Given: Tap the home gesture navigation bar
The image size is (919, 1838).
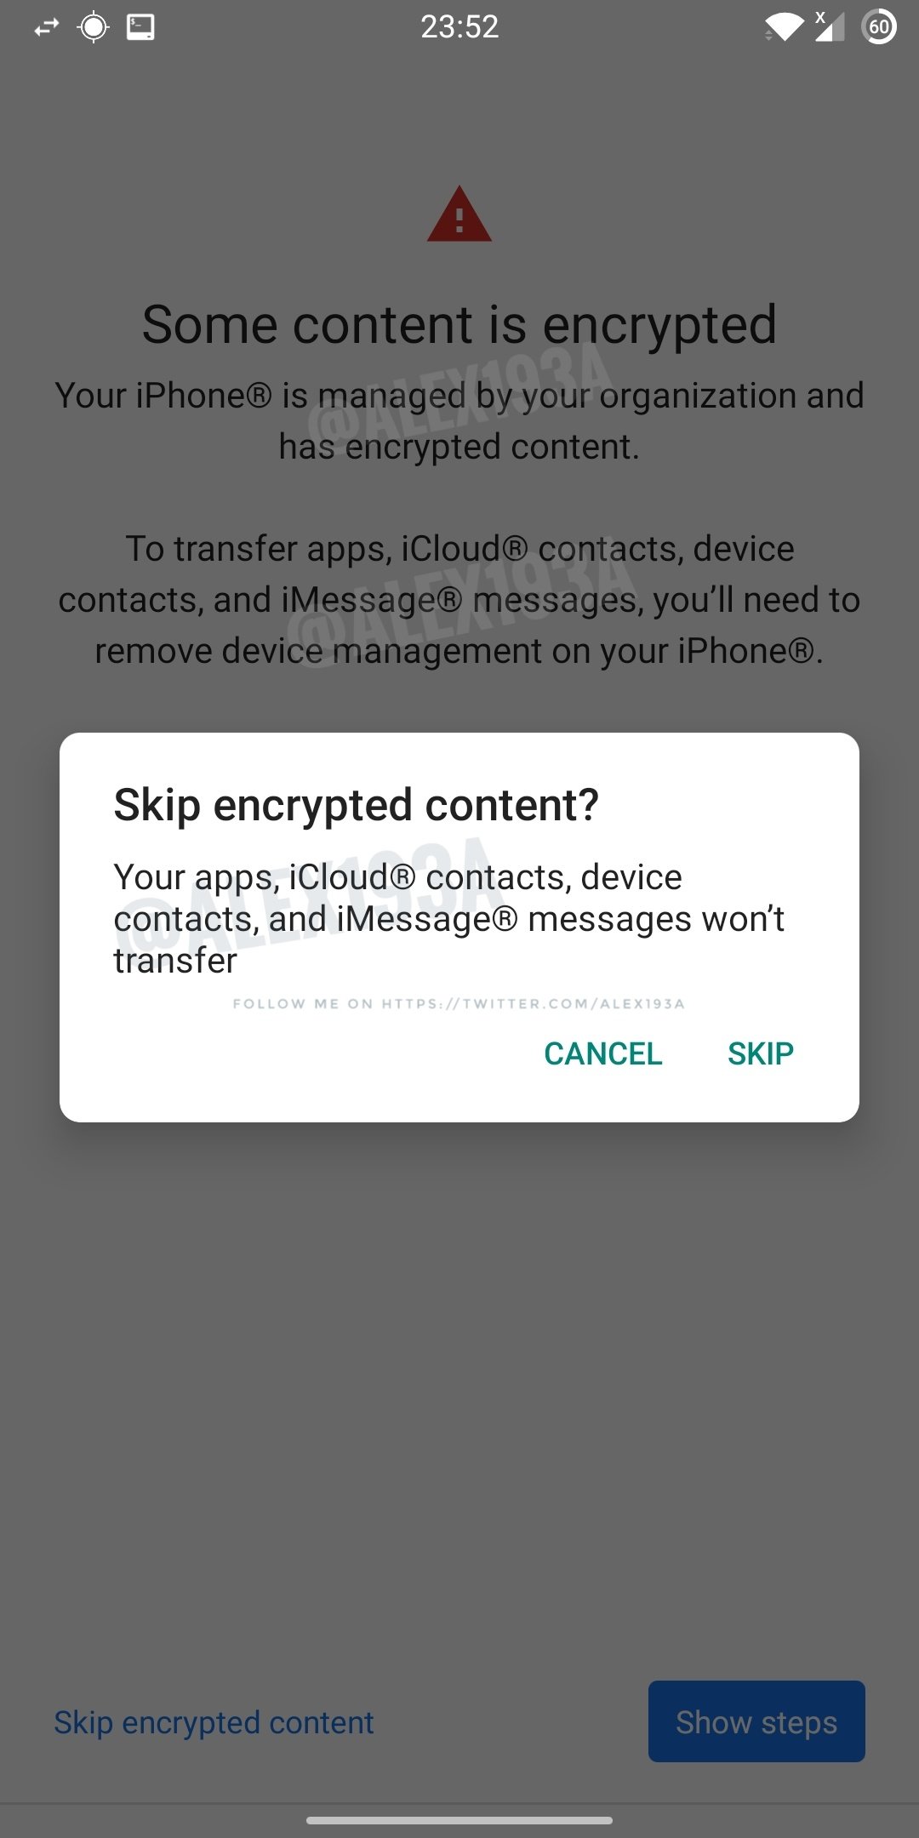Looking at the screenshot, I should (x=459, y=1820).
